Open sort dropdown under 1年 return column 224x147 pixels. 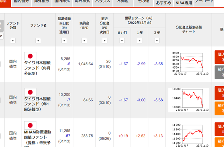pos(139,41)
